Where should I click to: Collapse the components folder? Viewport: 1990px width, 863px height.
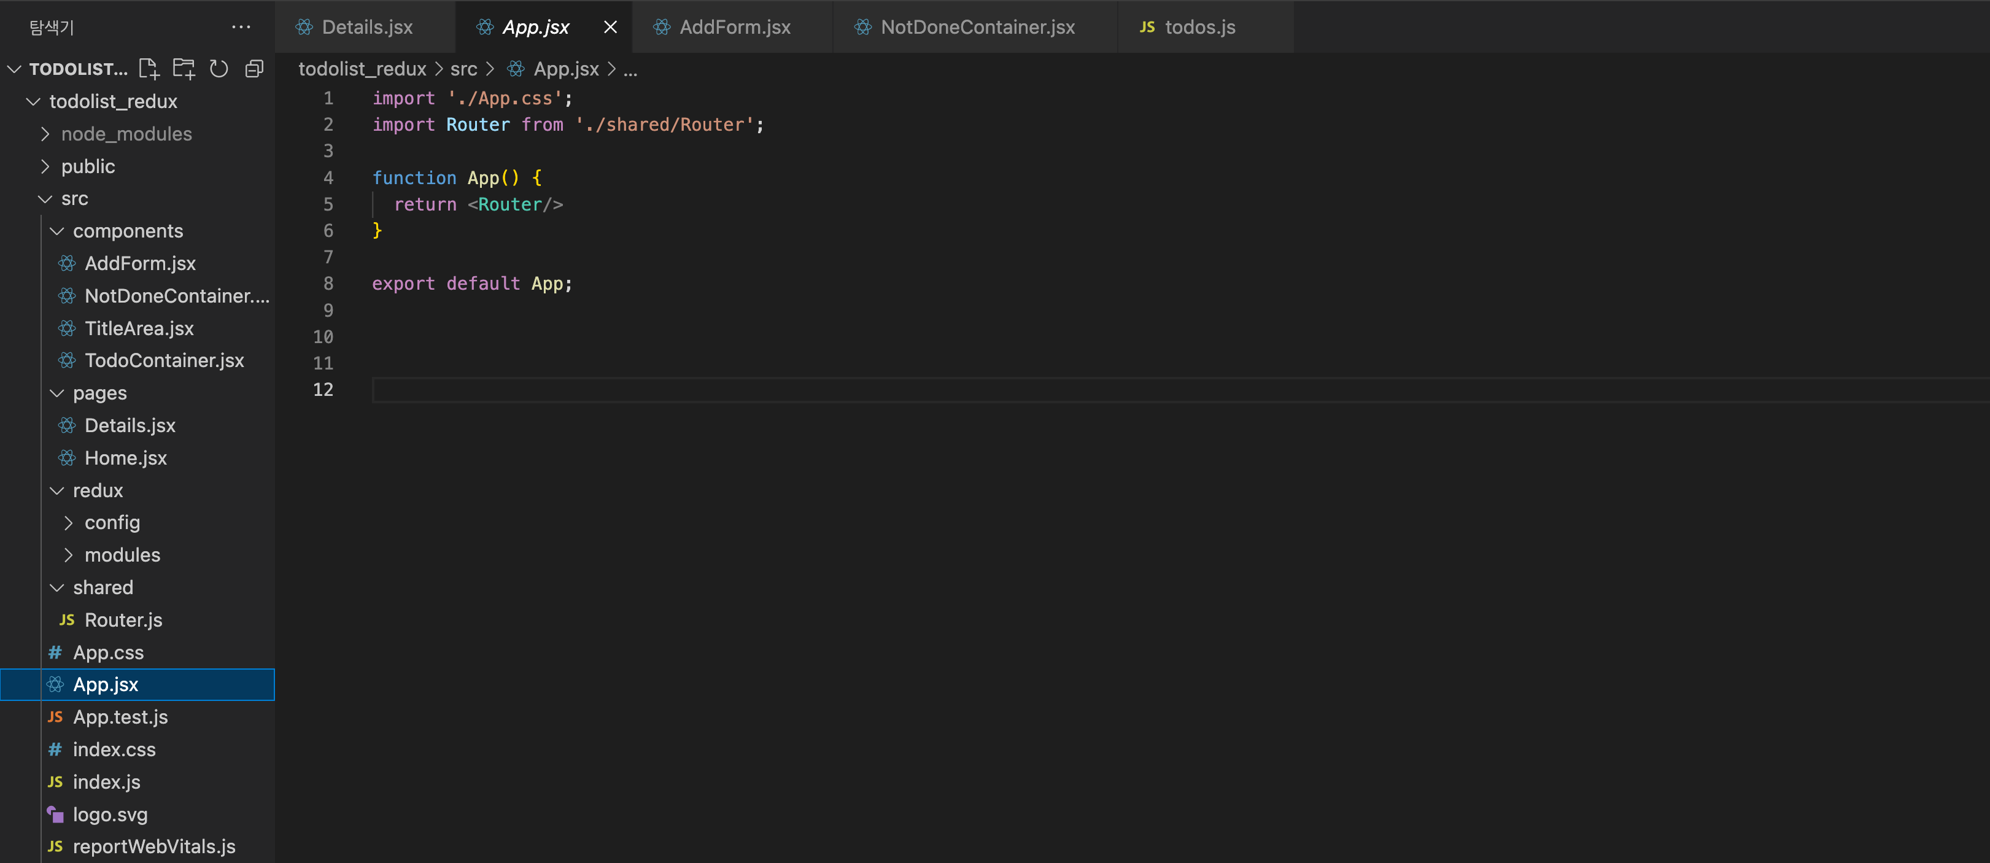(128, 231)
